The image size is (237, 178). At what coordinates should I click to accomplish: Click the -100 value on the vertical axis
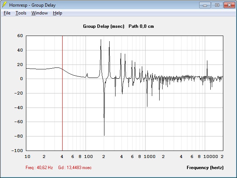click(x=17, y=151)
